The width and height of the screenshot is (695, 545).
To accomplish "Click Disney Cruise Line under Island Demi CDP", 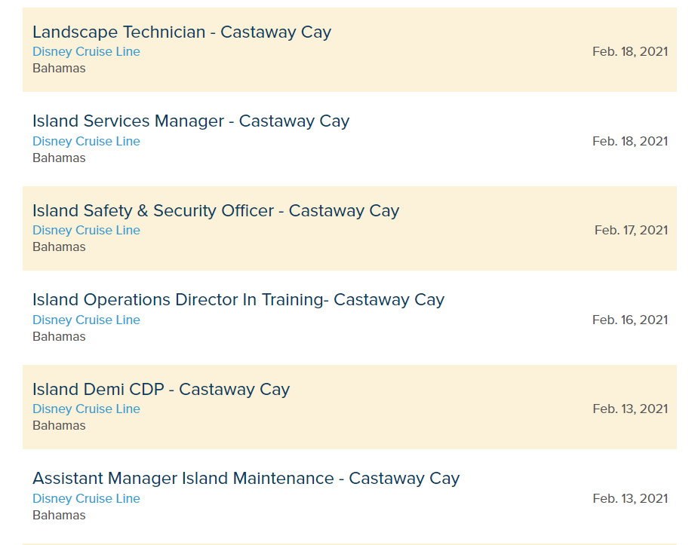I will click(x=86, y=409).
